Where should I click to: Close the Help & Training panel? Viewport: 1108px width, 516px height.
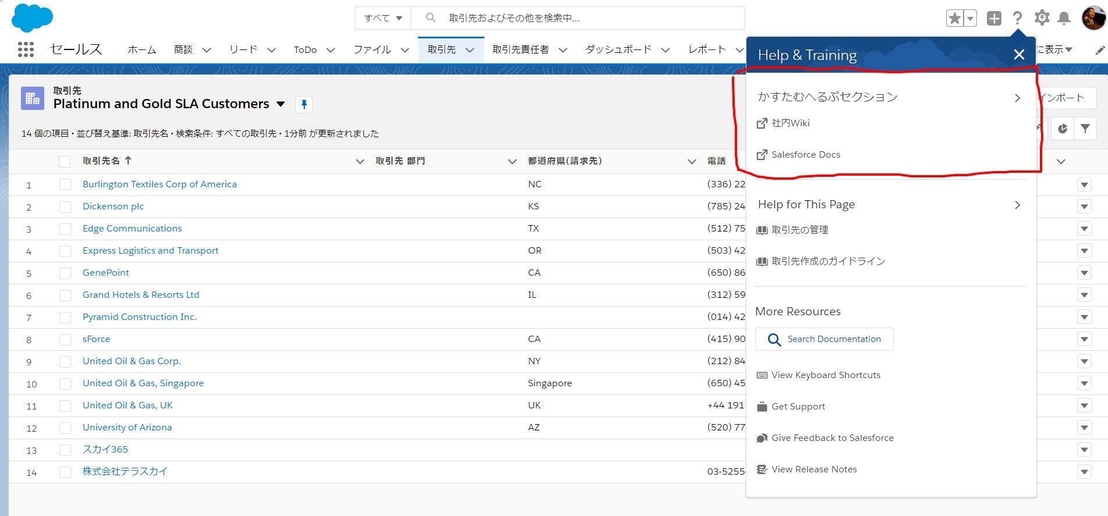click(x=1019, y=55)
